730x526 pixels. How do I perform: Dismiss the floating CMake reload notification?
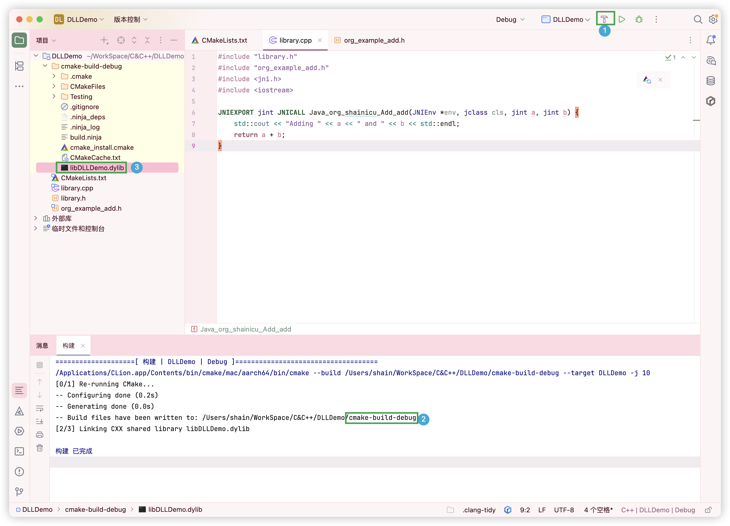coord(660,80)
